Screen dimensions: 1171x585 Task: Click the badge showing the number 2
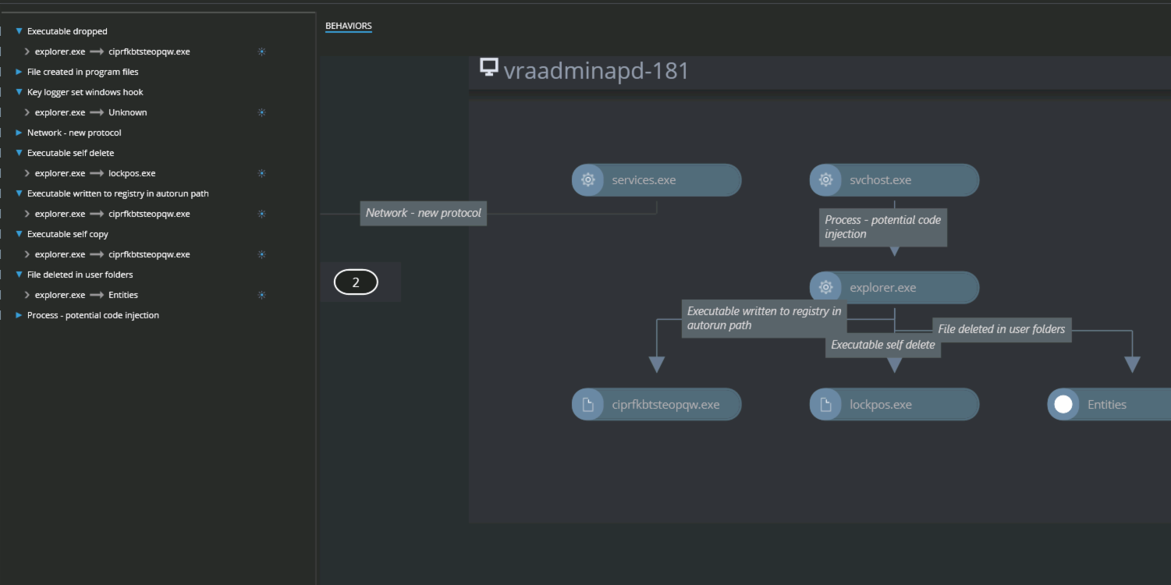tap(356, 282)
